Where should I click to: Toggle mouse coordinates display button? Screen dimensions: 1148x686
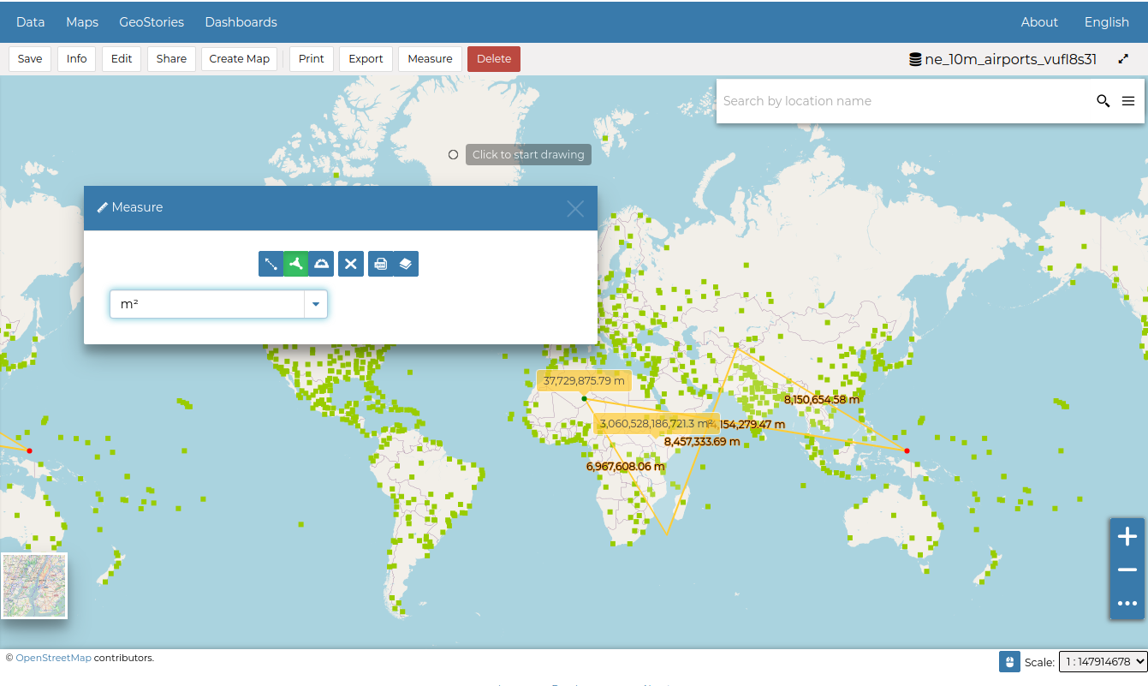tap(1009, 662)
